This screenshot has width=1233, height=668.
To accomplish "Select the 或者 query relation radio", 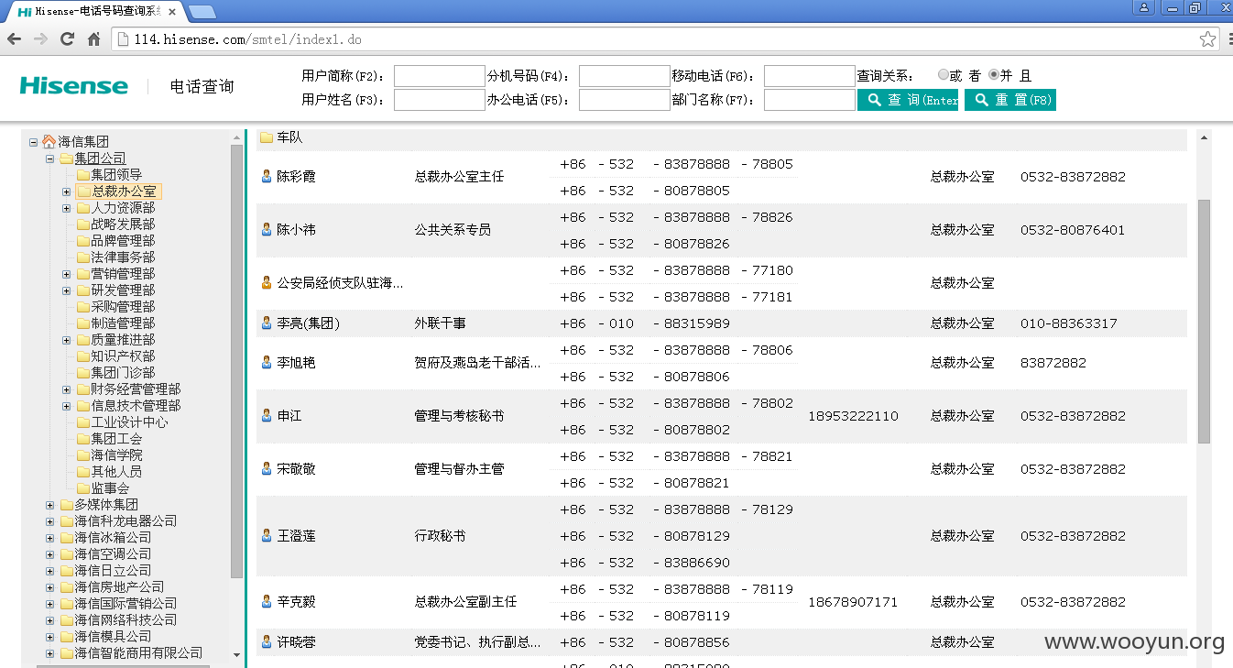I will 944,75.
